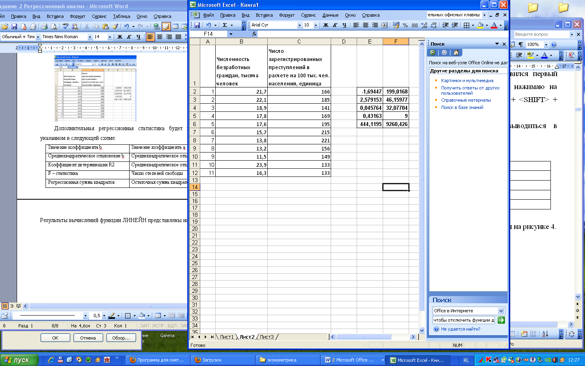Viewport: 585px width, 366px height.
Task: Open the Данные menu in Excel
Action: click(x=330, y=15)
